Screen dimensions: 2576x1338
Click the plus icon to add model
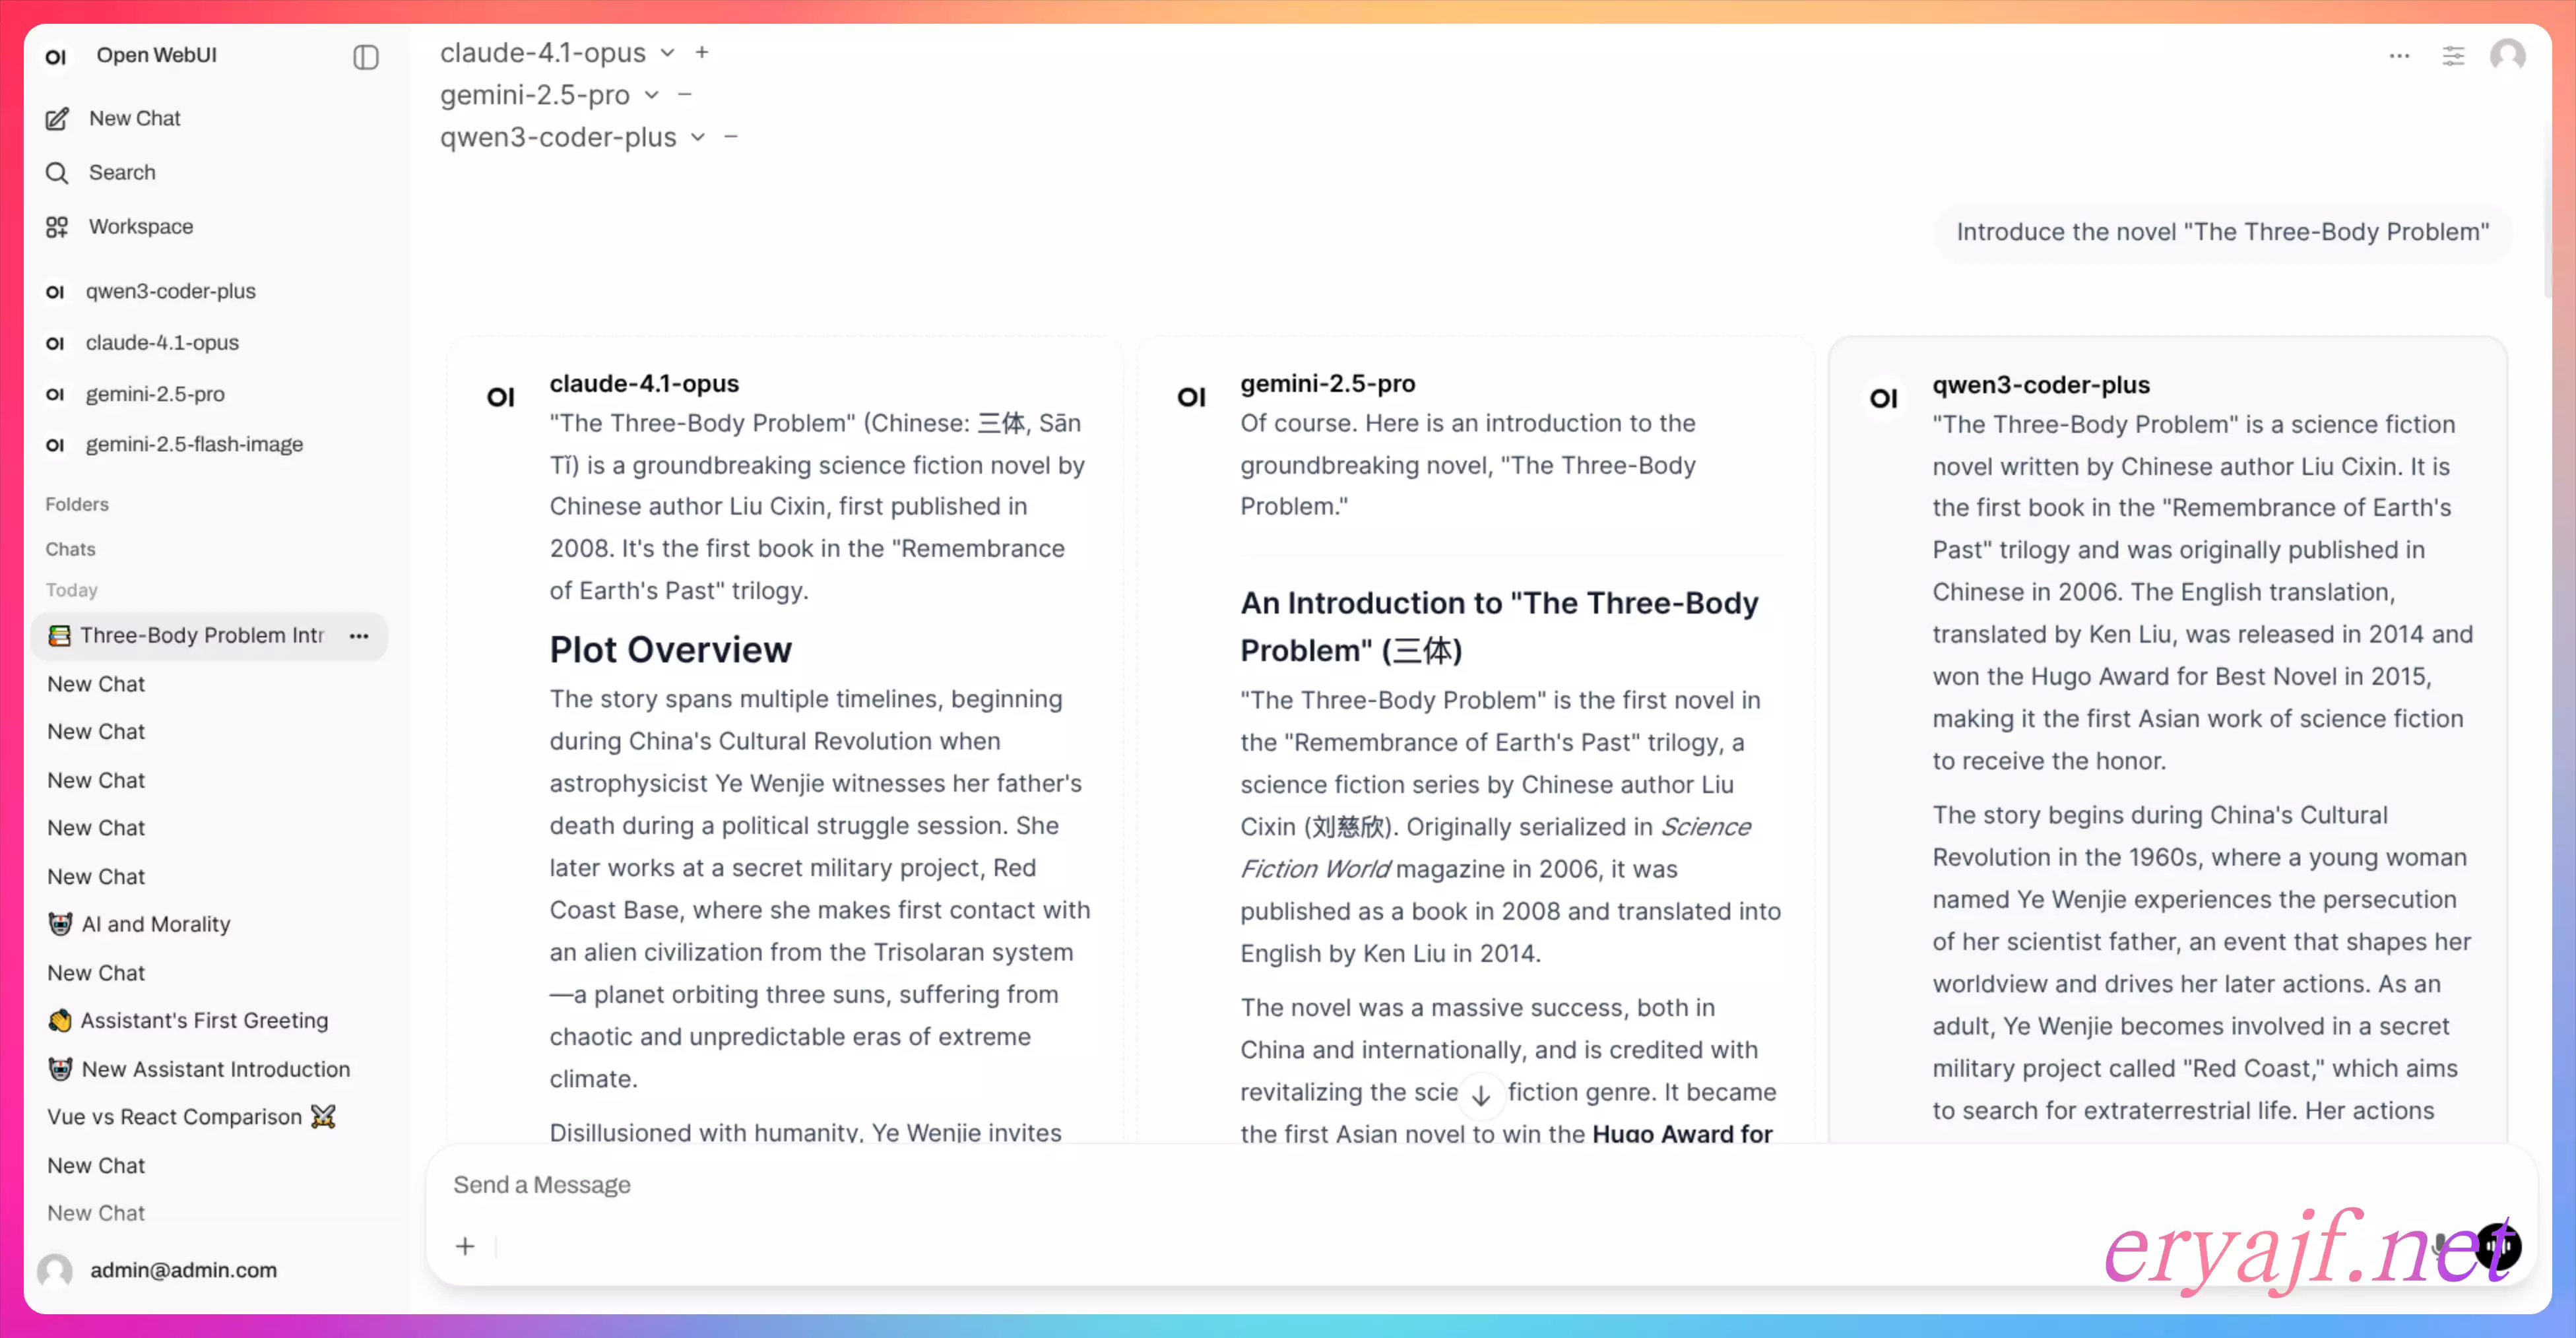pos(702,53)
